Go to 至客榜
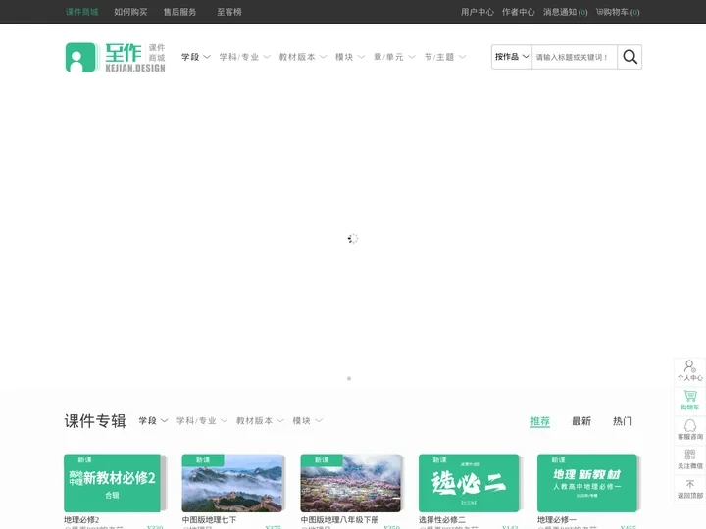This screenshot has height=529, width=706. tap(229, 12)
